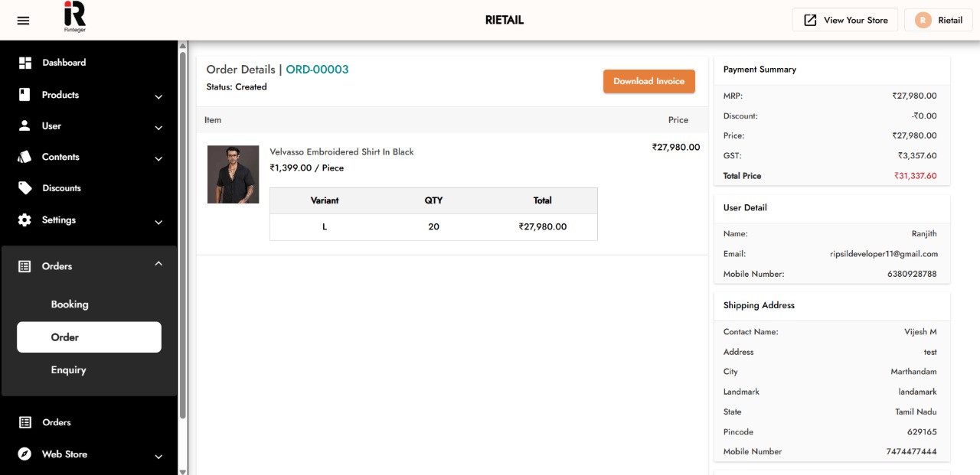Click the city value "Marthandam"
980x475 pixels.
point(913,372)
